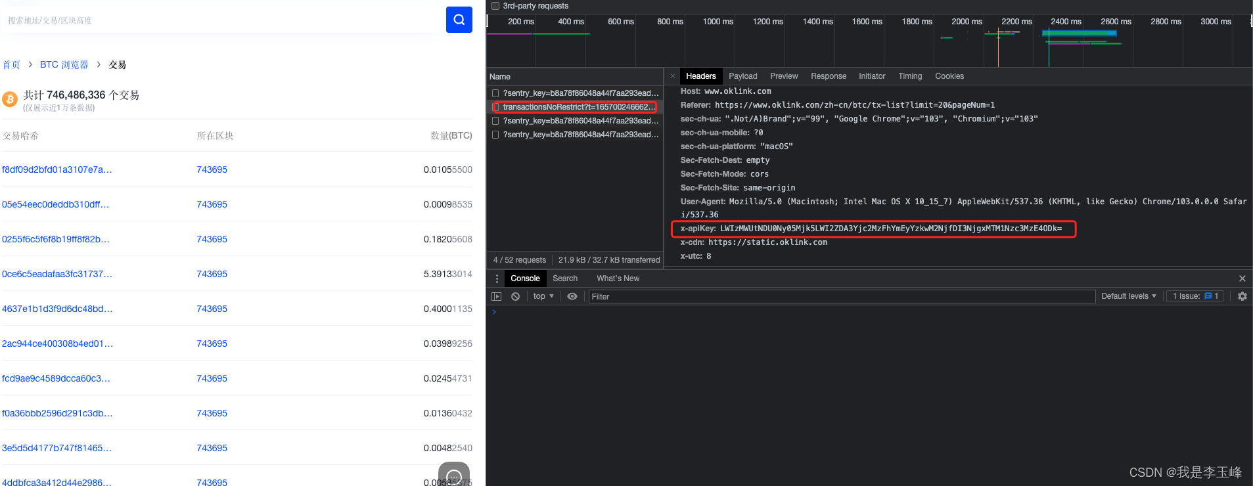Screen dimensions: 1253x486
Task: Open transaction hash 3e5d5d4177b747f81465…
Action: [x=57, y=448]
